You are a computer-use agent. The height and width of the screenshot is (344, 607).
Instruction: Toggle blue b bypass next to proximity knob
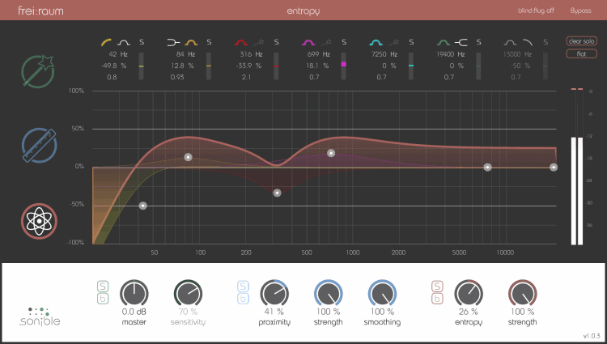coord(243,299)
